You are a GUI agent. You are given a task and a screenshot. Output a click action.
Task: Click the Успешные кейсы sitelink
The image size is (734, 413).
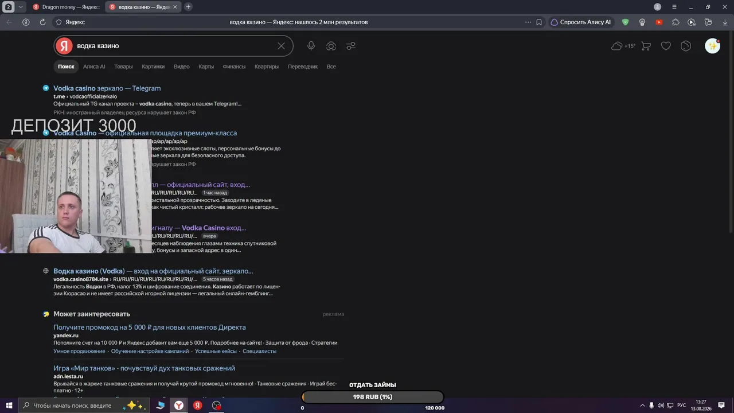point(216,351)
